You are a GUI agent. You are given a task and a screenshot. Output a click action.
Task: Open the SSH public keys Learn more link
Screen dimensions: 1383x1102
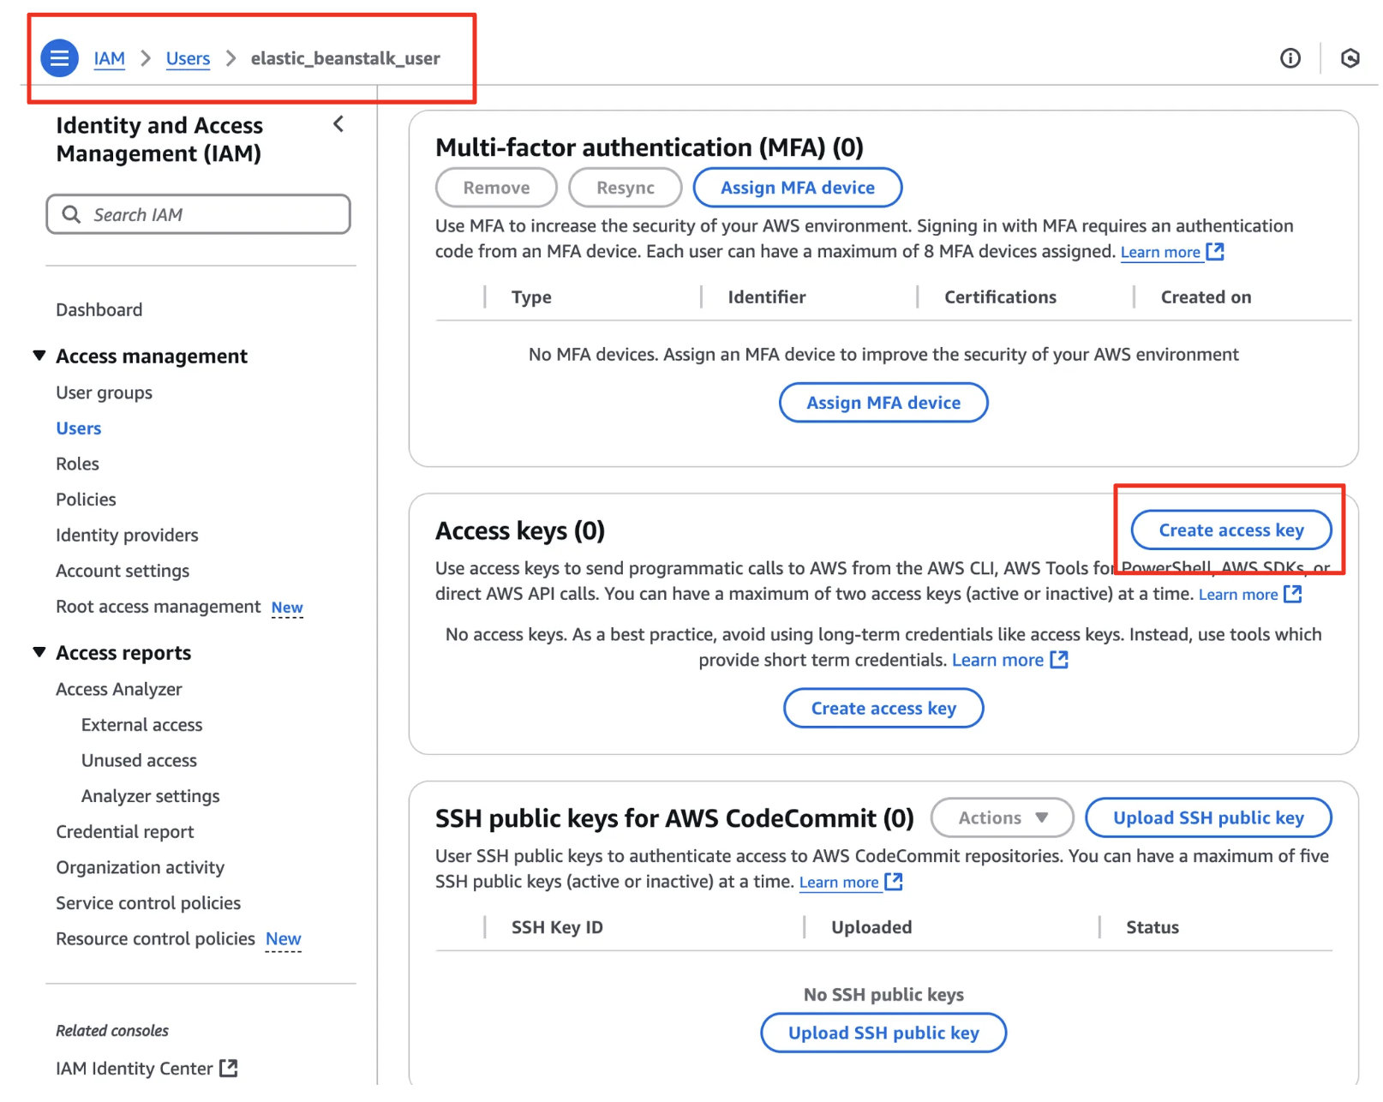pos(839,882)
